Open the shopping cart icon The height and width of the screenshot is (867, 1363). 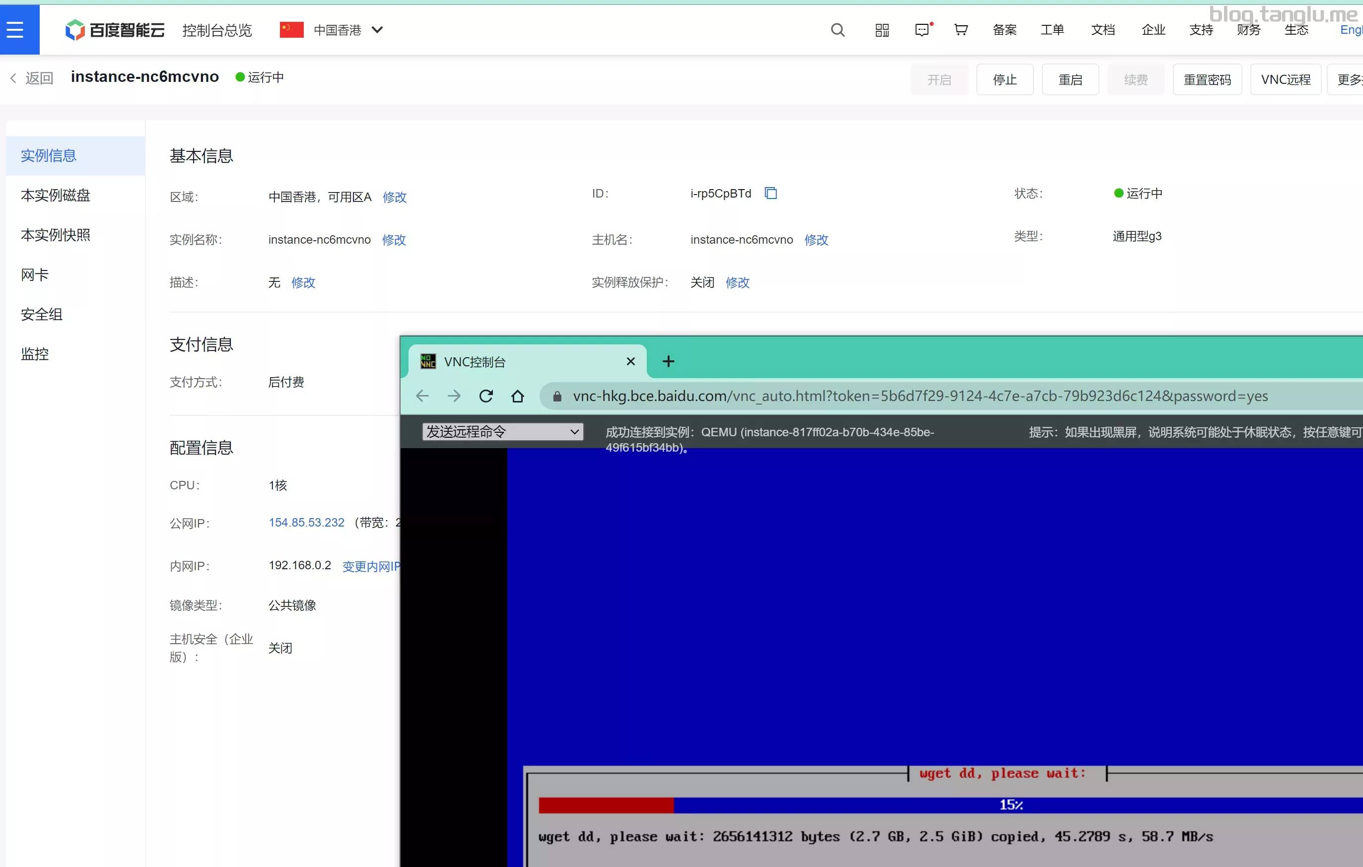point(960,29)
